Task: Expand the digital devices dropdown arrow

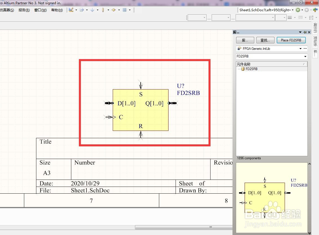Action: pyautogui.click(x=108, y=10)
